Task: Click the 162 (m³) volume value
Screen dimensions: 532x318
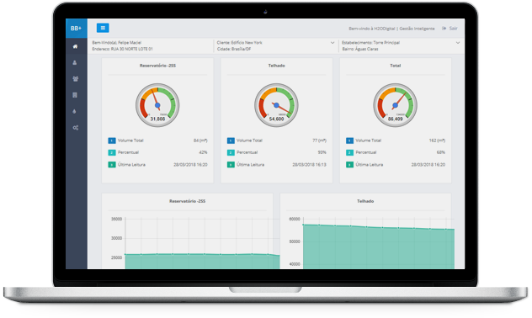Action: point(437,140)
